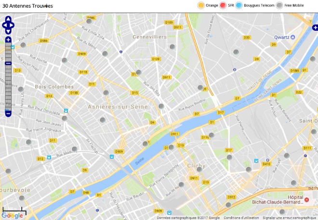Click the Orange operator legend circle
This screenshot has height=220, width=318.
pyautogui.click(x=201, y=5)
